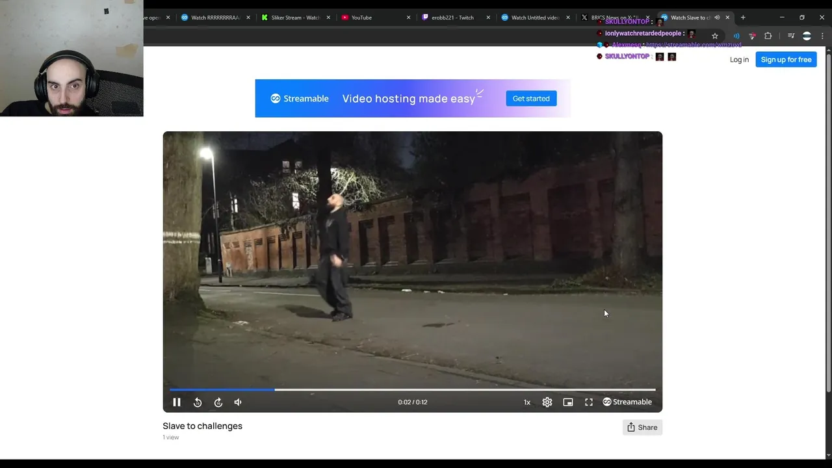Change the 1x playback speed
The height and width of the screenshot is (468, 832).
click(x=527, y=402)
